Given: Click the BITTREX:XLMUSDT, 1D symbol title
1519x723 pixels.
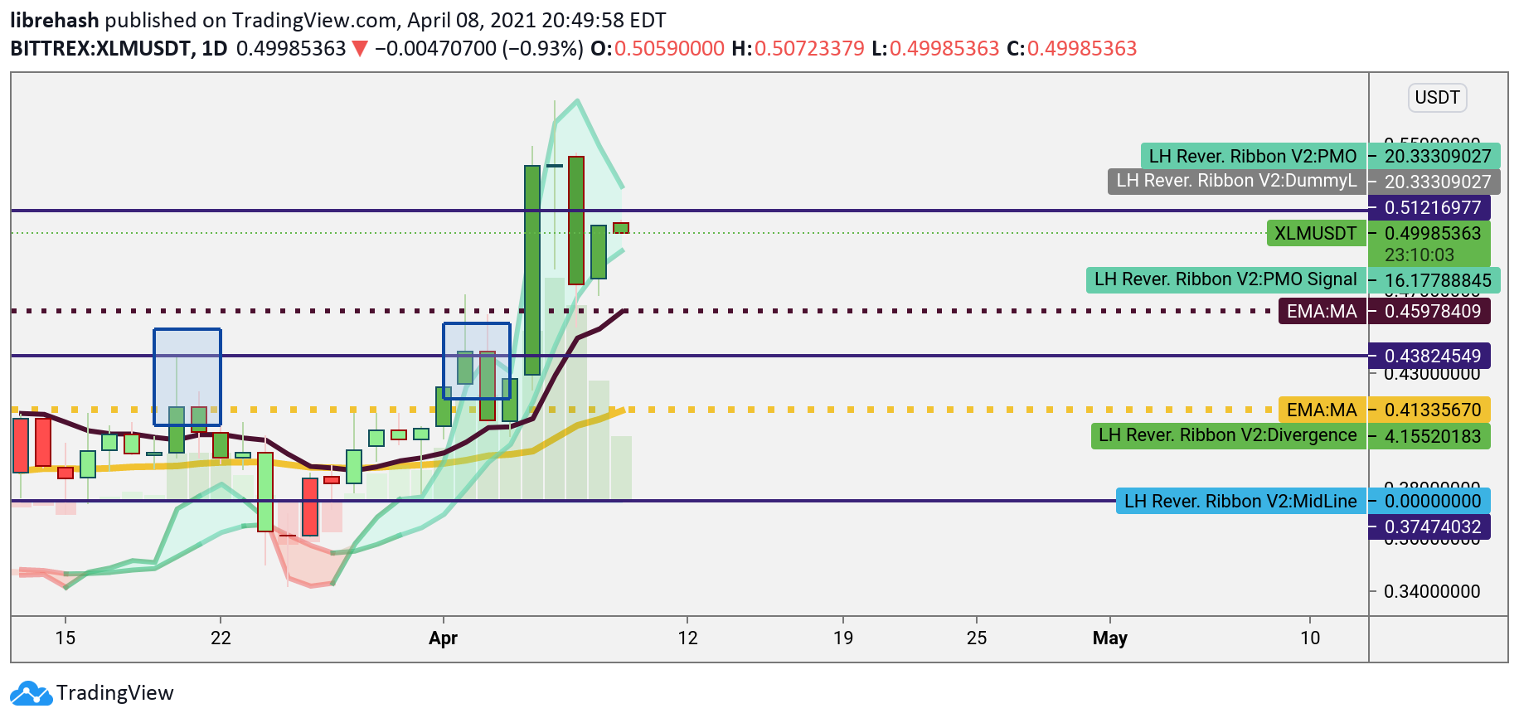Looking at the screenshot, I should (x=119, y=48).
